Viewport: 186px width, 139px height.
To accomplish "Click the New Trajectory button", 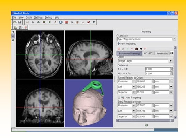I will point(127,44).
